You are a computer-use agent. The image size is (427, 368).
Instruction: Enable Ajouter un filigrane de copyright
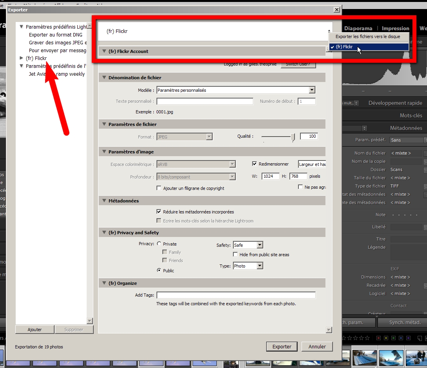pos(159,188)
